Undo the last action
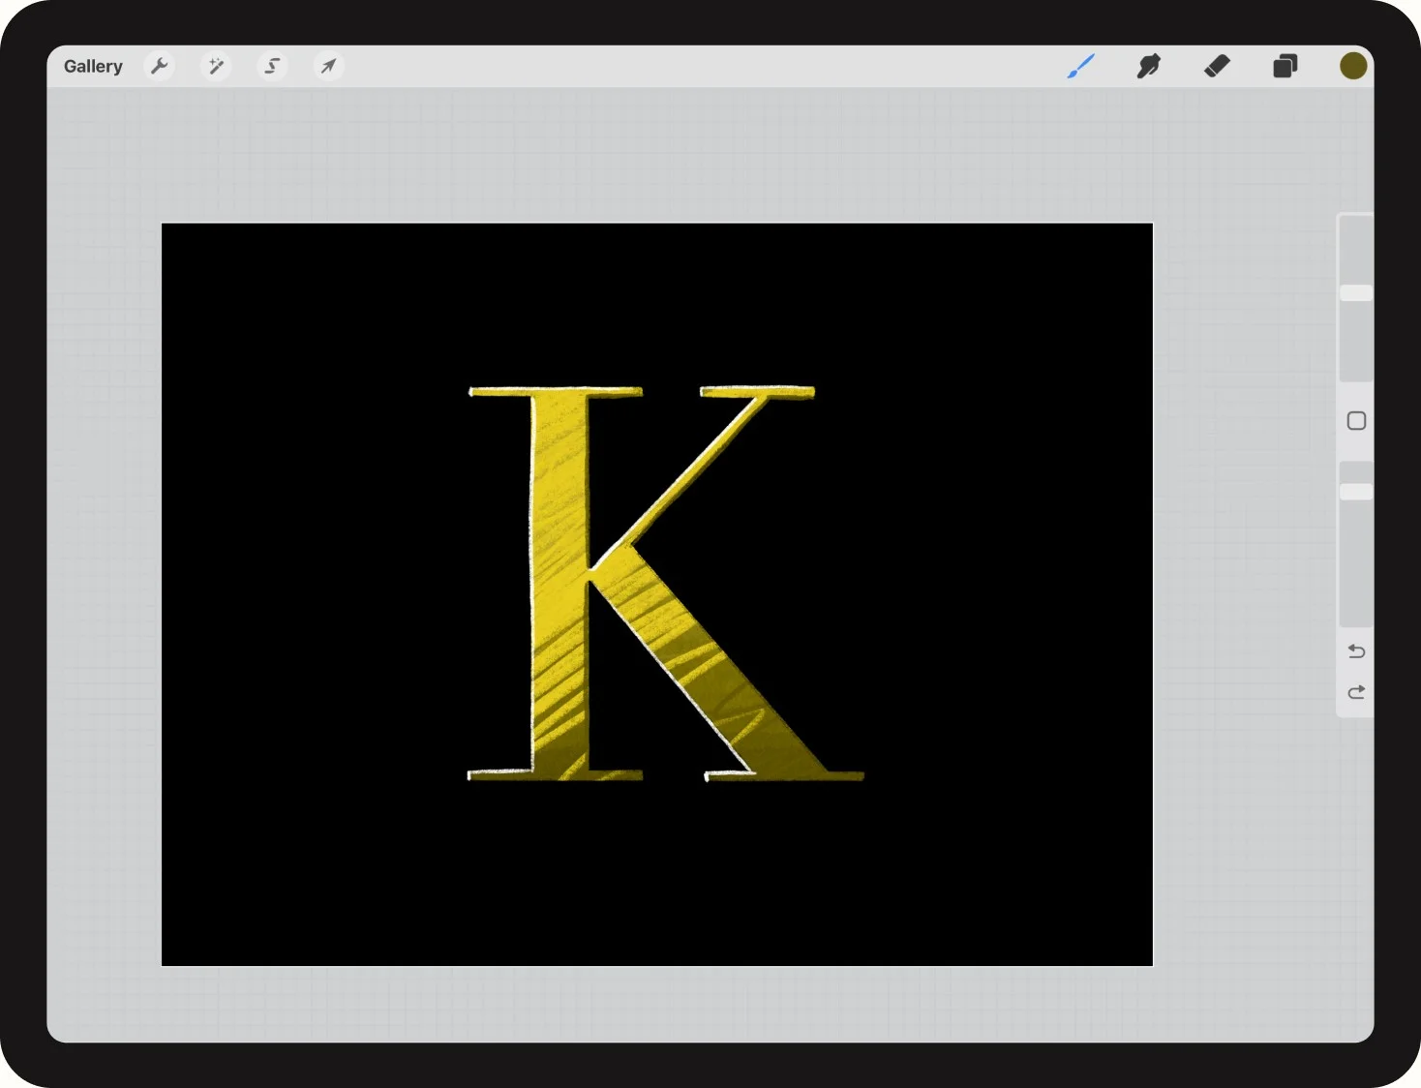Viewport: 1421px width, 1088px height. 1356,651
